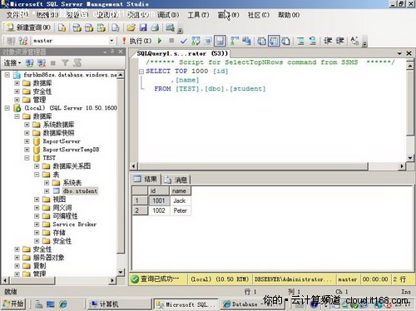Open the Tools menu
The height and width of the screenshot is (311, 416).
pyautogui.click(x=198, y=15)
